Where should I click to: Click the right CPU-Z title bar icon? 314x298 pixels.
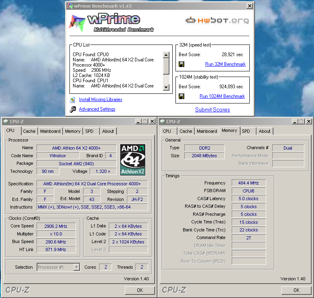pyautogui.click(x=163, y=122)
